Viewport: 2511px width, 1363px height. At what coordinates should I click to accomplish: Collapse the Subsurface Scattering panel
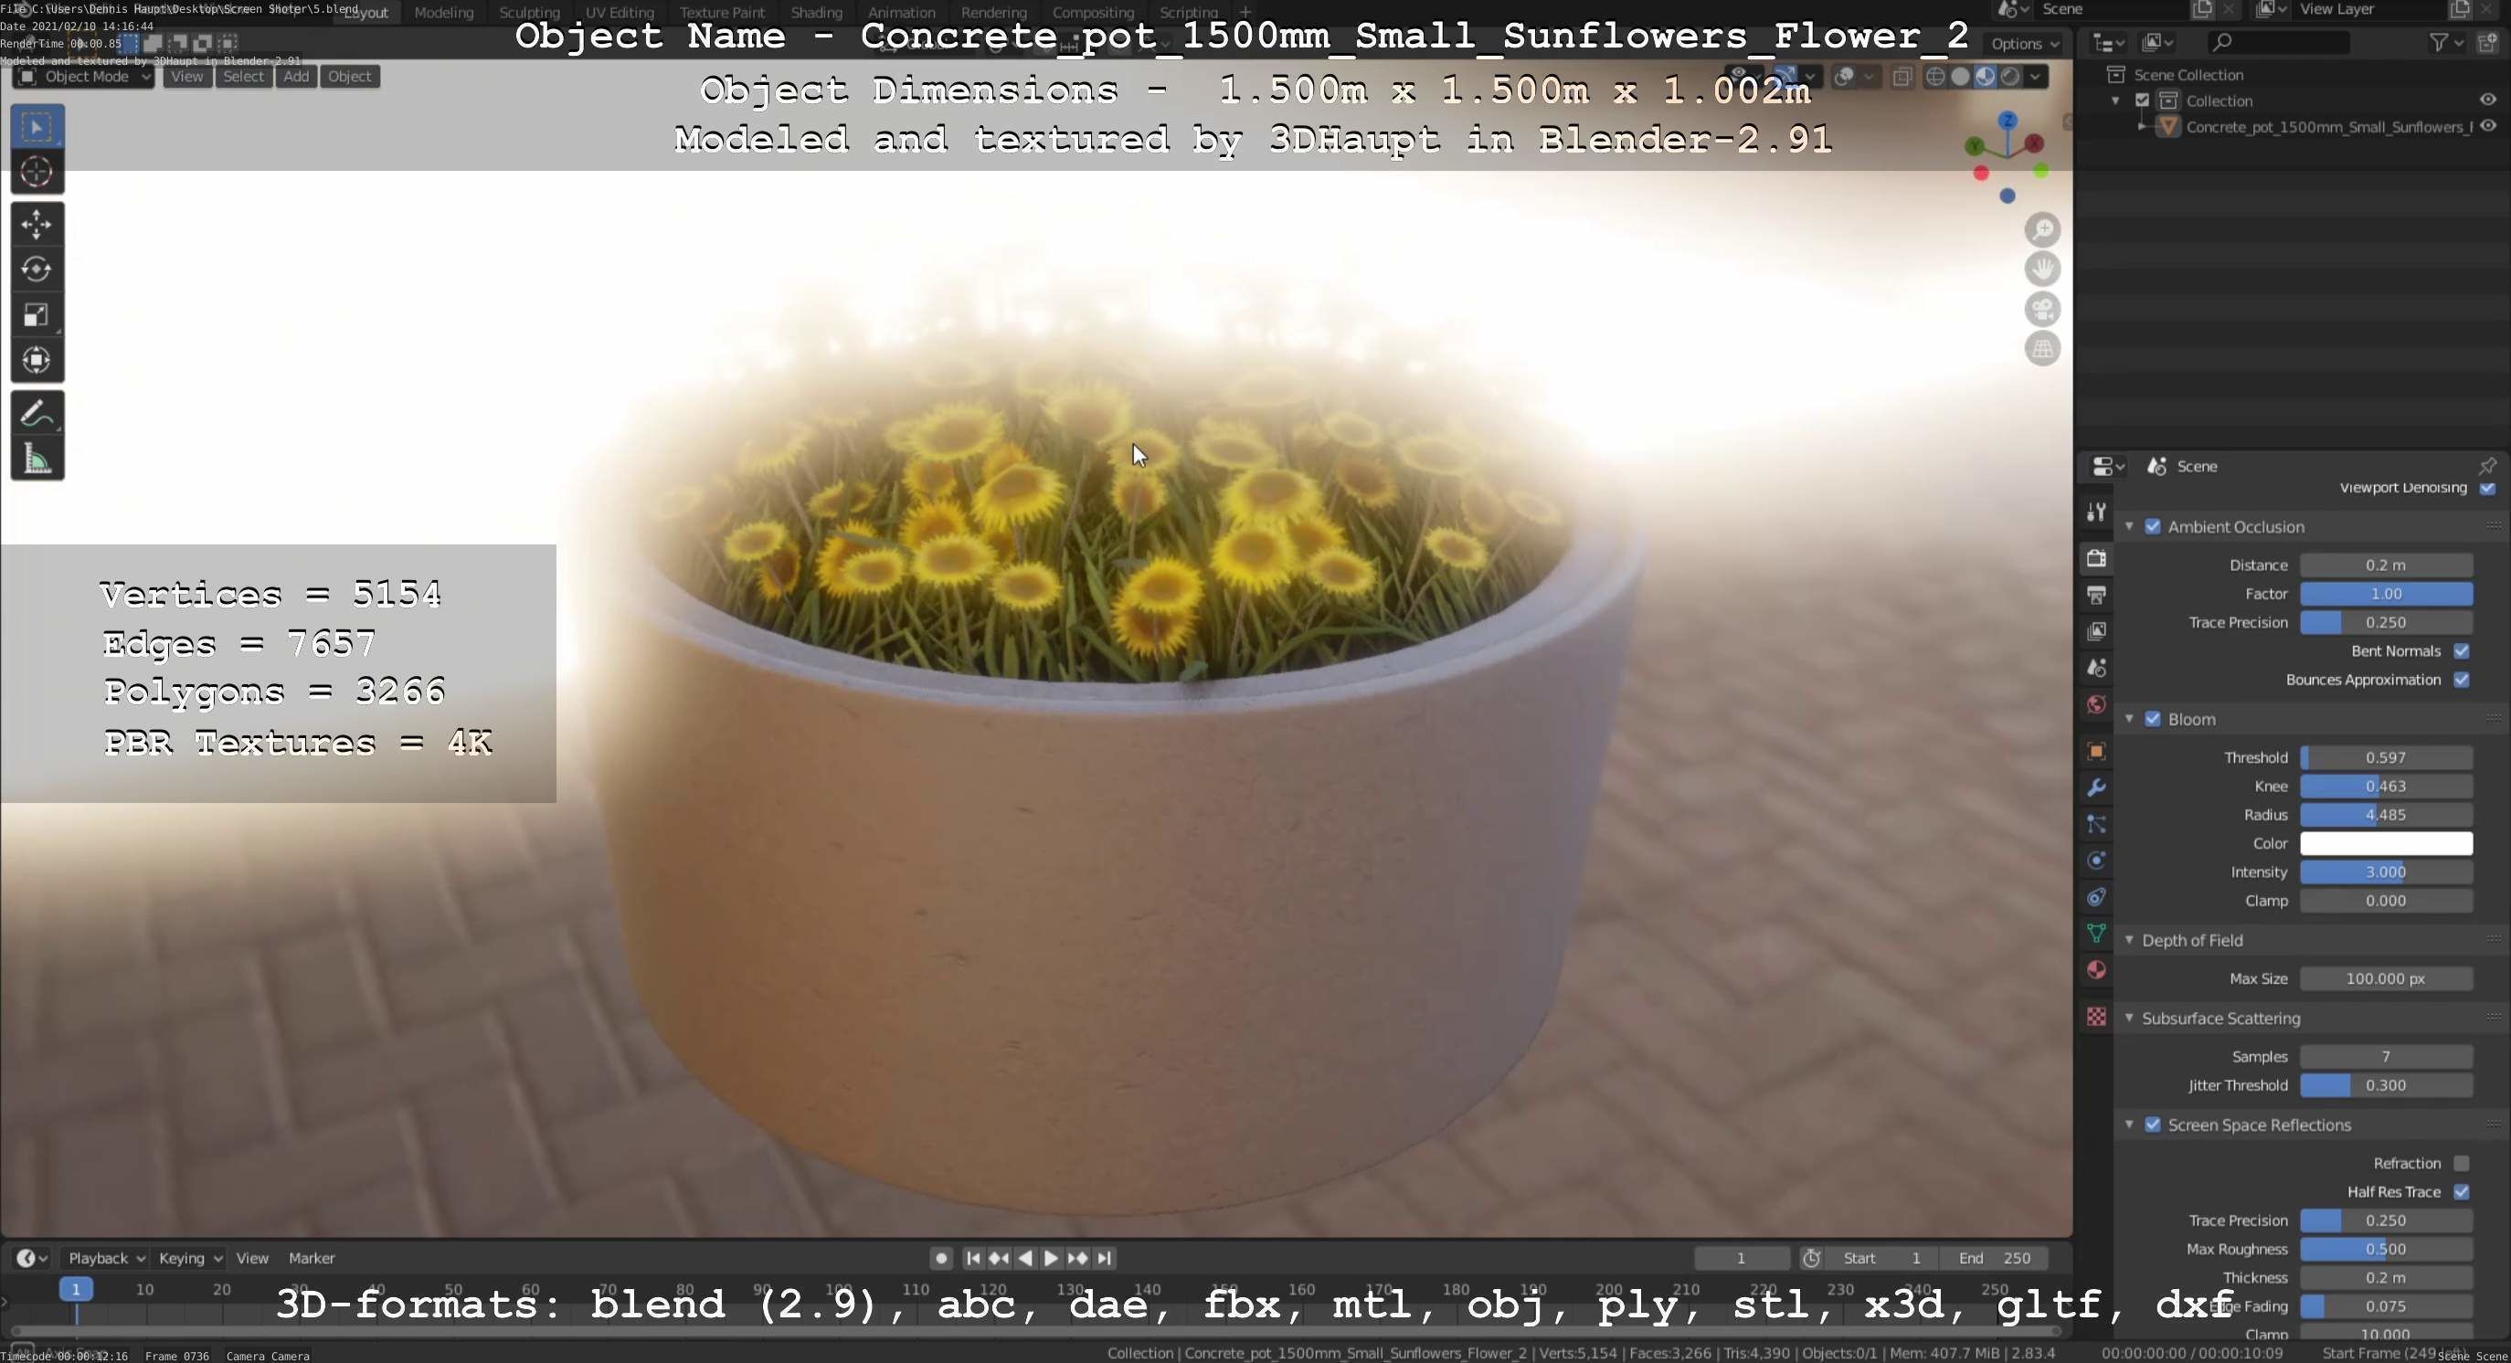[2129, 1018]
